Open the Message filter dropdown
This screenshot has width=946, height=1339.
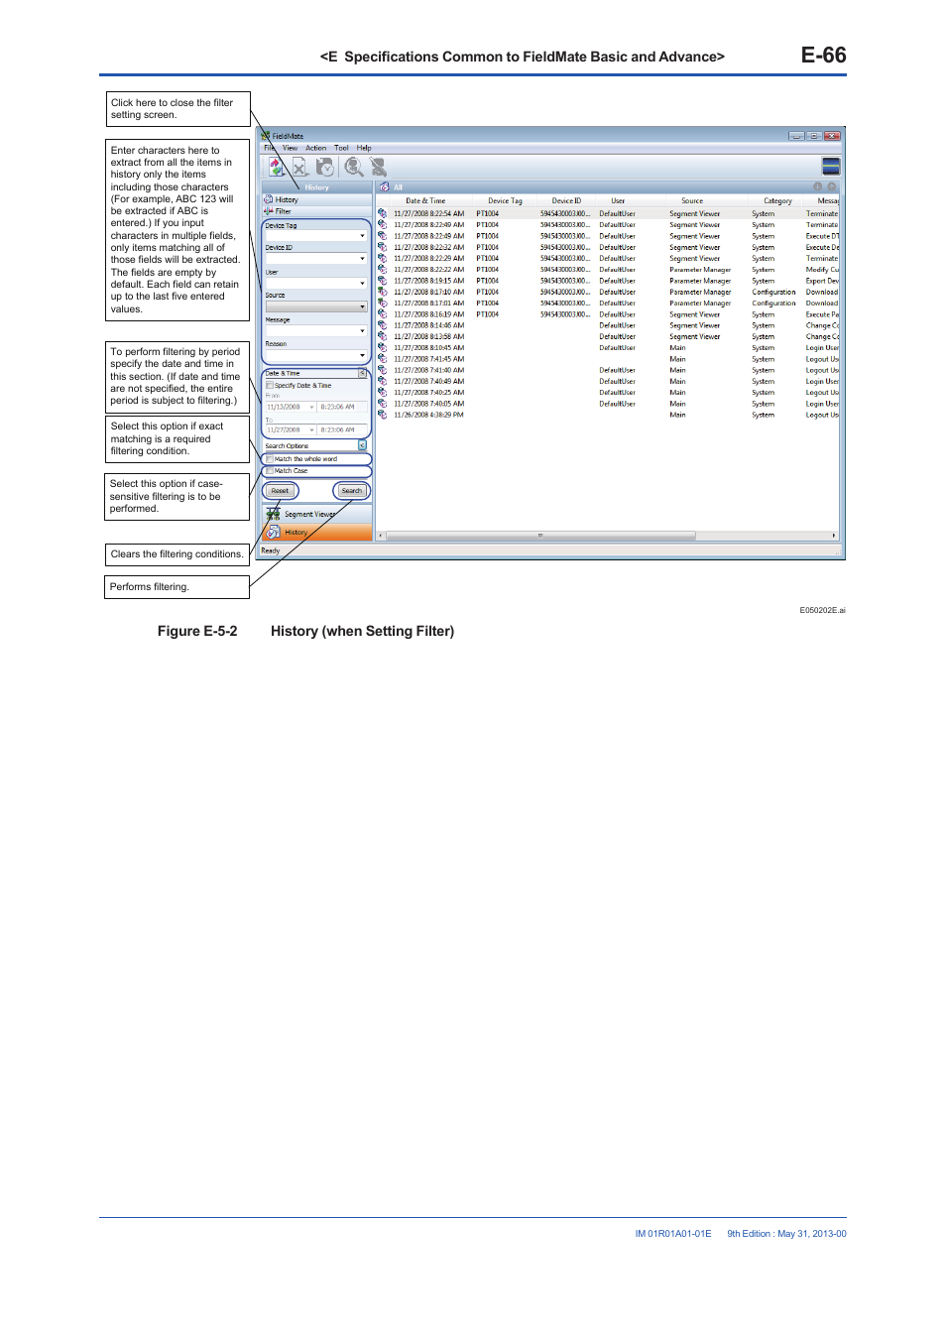[x=362, y=331]
